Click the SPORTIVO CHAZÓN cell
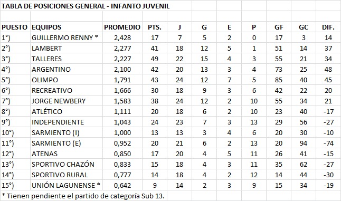The image size is (341, 201). click(x=67, y=164)
